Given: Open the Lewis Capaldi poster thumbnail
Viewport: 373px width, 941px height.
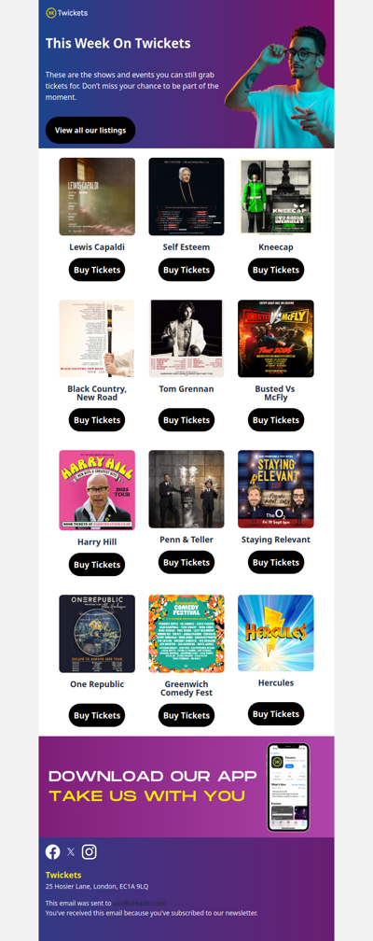Looking at the screenshot, I should click(x=97, y=197).
